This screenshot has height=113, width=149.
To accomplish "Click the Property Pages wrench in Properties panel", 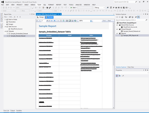I will (123, 76).
